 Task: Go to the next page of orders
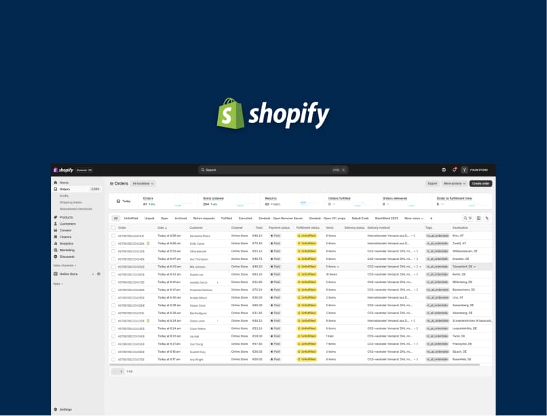tap(121, 372)
